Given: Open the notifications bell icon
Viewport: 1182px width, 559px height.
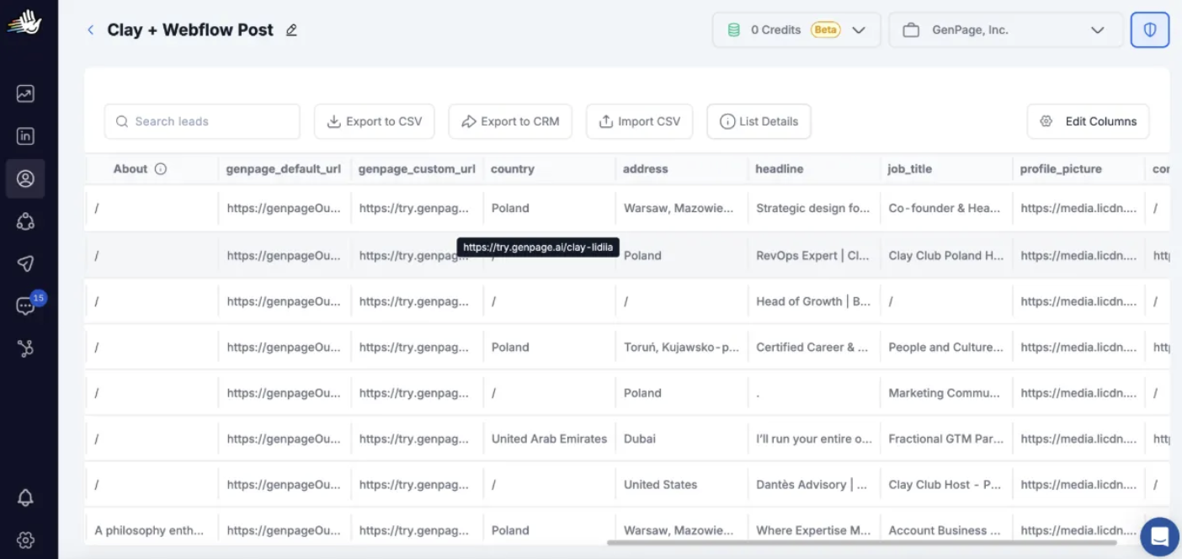Looking at the screenshot, I should coord(25,498).
